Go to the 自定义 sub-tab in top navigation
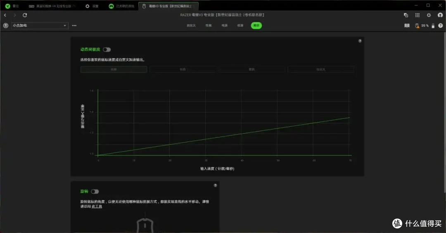 coord(191,26)
